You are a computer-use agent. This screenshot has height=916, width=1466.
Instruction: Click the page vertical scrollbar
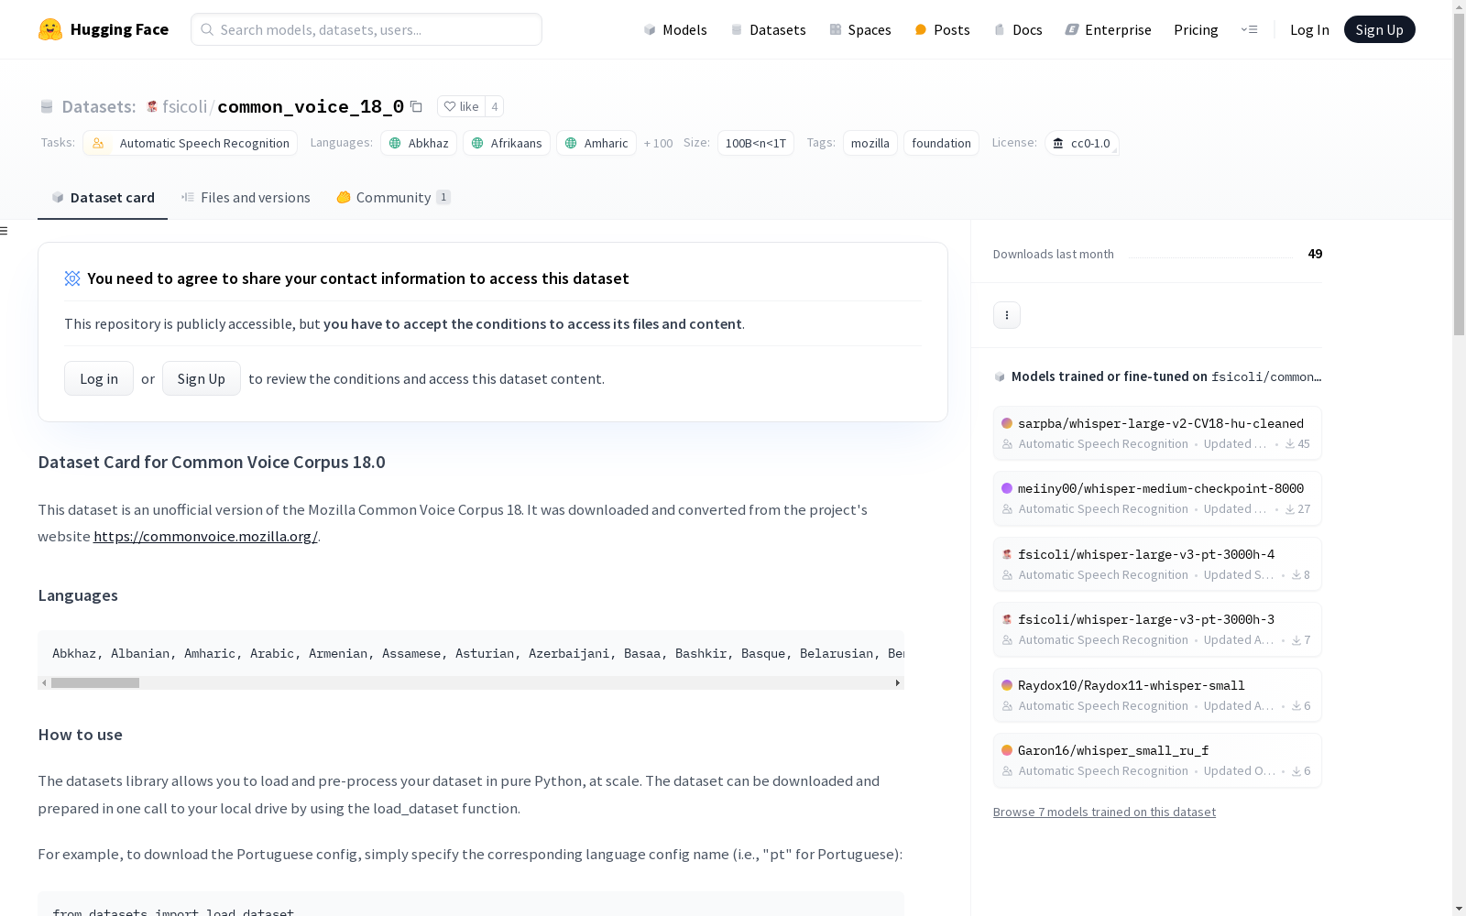click(1459, 174)
